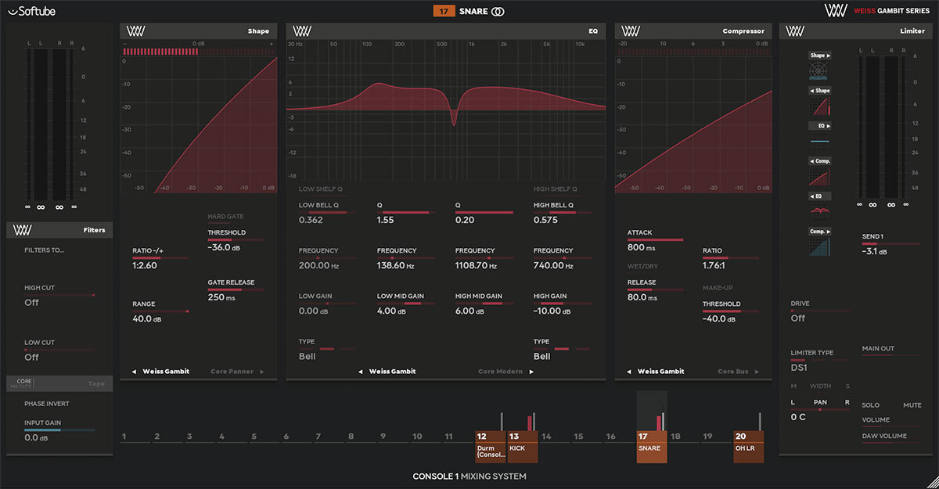This screenshot has height=489, width=939.
Task: Click the ◀ EQ order label
Action: (x=820, y=195)
